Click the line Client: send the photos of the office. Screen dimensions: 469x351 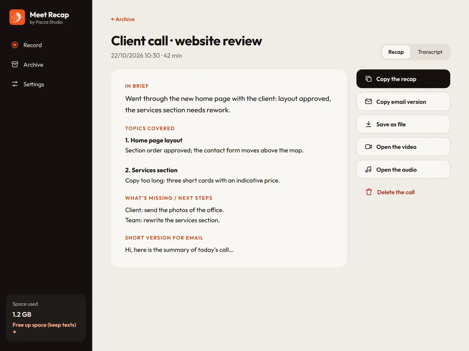[x=174, y=210]
